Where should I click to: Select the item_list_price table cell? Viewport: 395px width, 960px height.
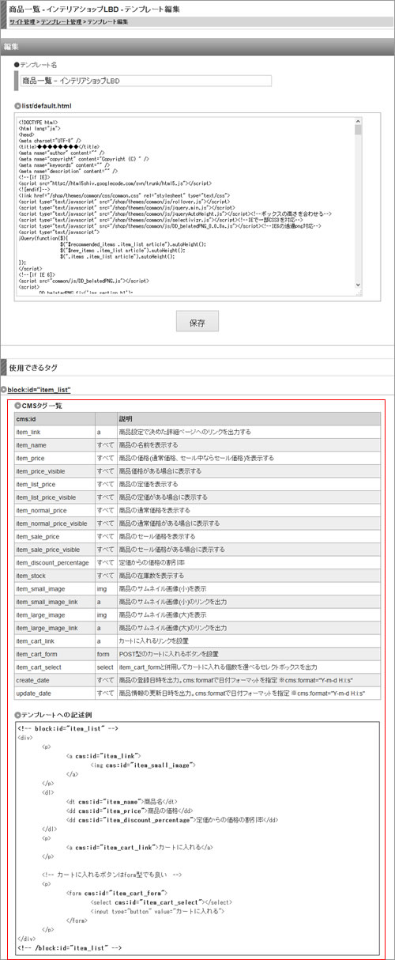[x=55, y=484]
